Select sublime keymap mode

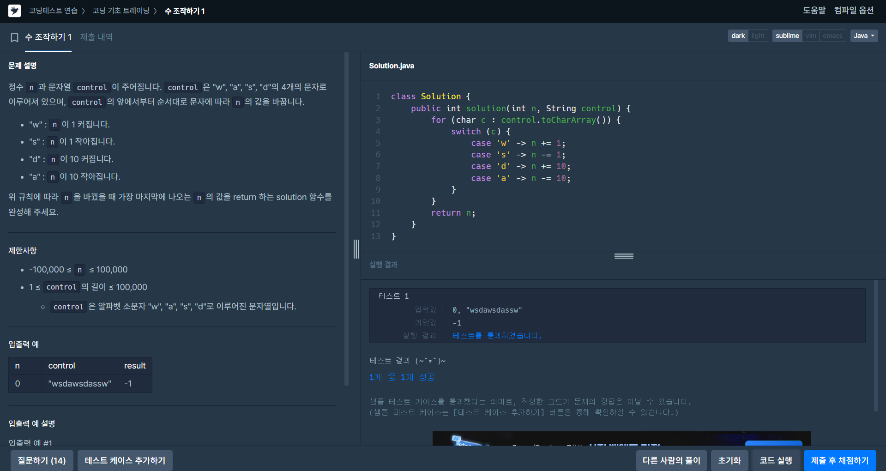pos(787,36)
